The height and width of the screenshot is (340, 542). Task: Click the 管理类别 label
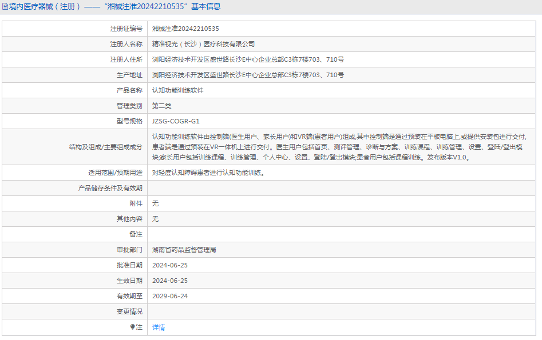129,106
